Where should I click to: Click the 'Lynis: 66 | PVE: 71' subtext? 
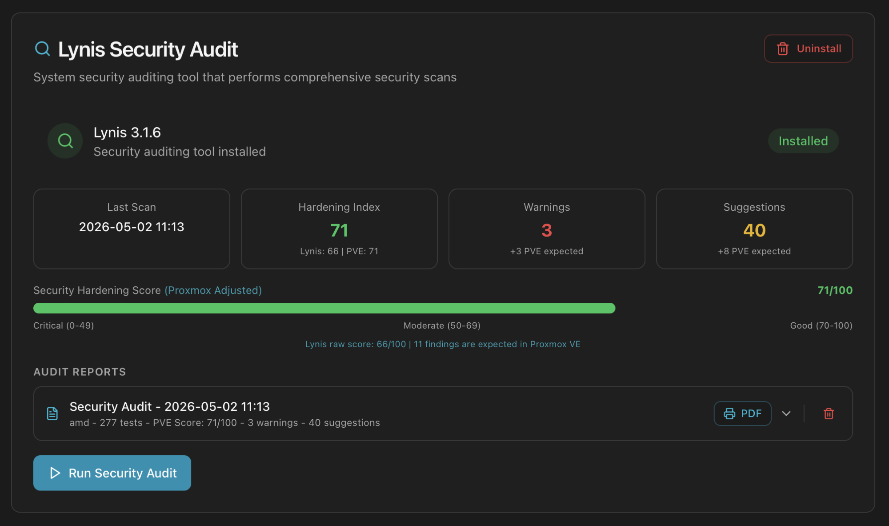pos(339,251)
